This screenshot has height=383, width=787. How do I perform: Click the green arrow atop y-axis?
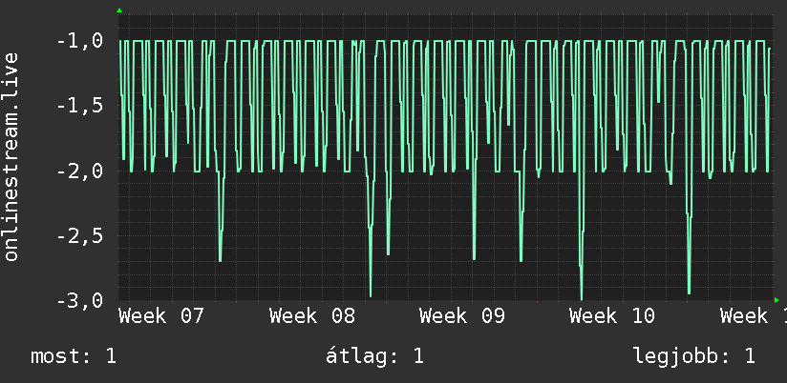tap(119, 10)
